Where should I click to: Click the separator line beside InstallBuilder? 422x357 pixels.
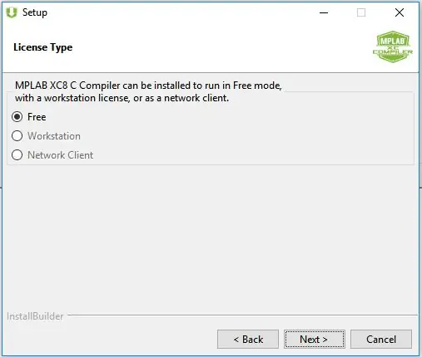pos(242,315)
